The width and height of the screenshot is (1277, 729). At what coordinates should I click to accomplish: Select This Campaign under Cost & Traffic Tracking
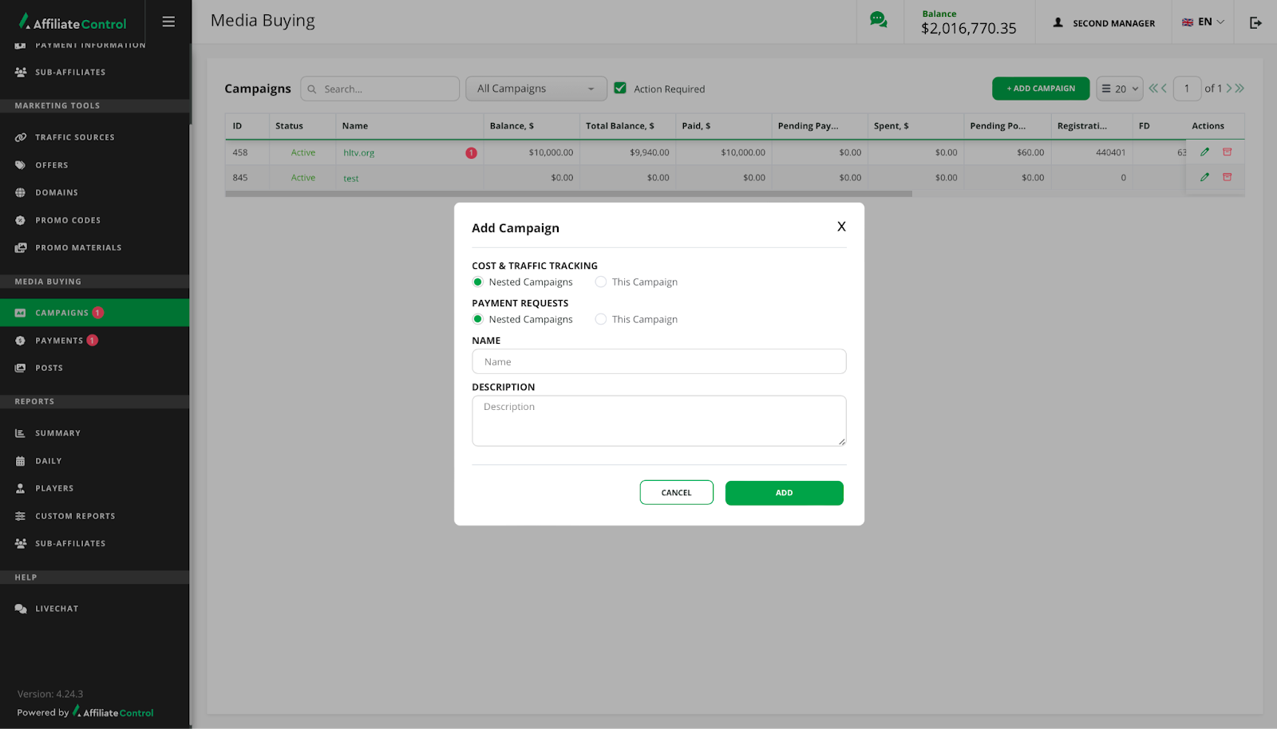point(601,282)
